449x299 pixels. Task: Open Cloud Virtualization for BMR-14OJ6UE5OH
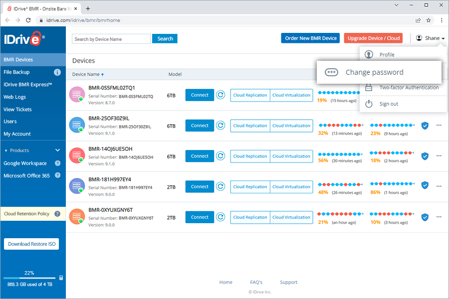(291, 156)
